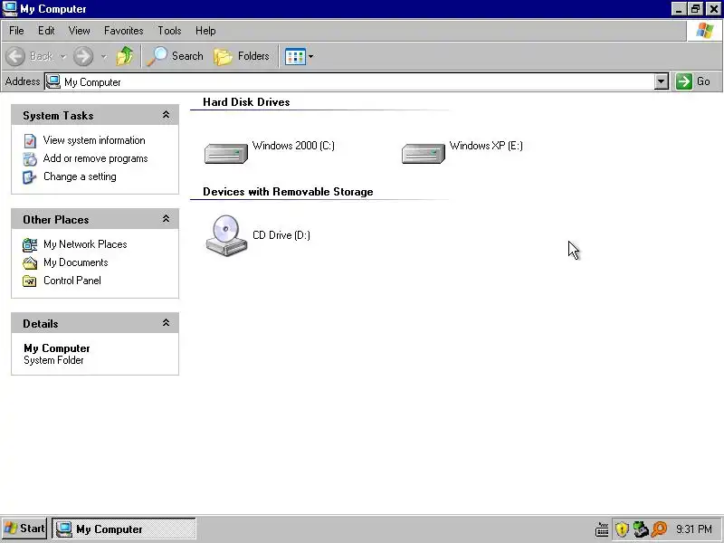Open Control Panel link
This screenshot has width=724, height=543.
point(72,281)
